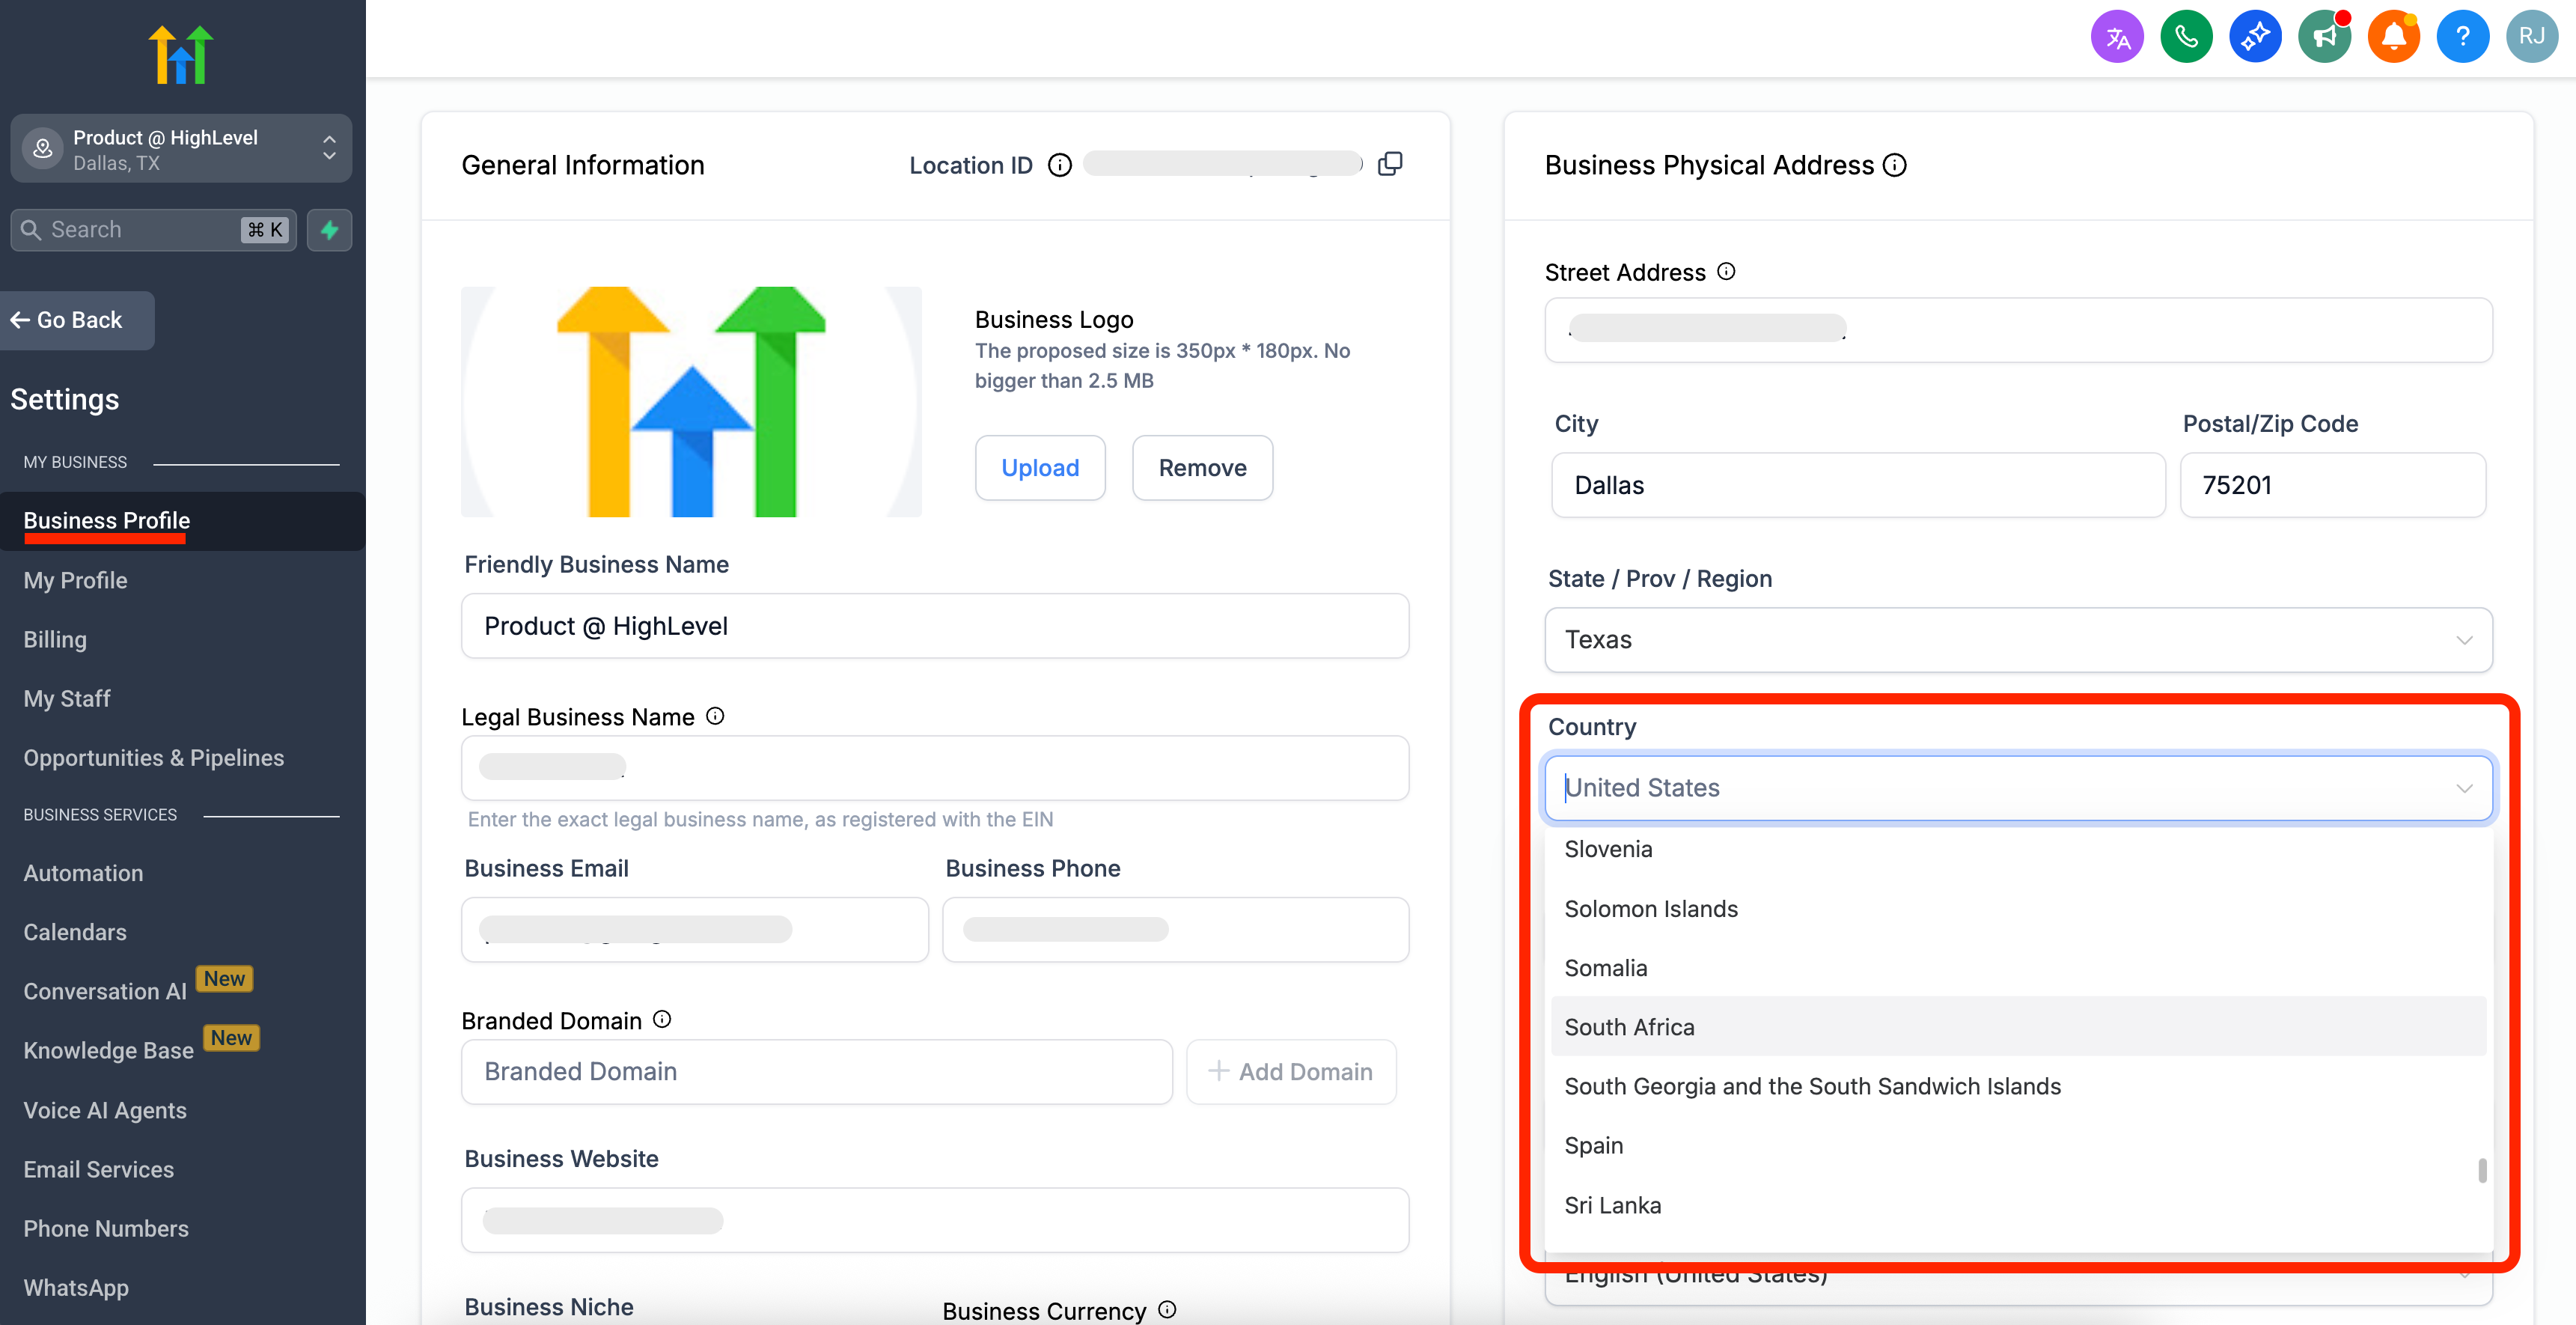Viewport: 2576px width, 1325px height.
Task: Click the blue sparkle AI assistant icon
Action: click(x=2254, y=37)
